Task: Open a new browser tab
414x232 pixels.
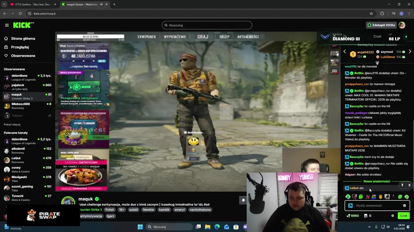Action: 114,5
